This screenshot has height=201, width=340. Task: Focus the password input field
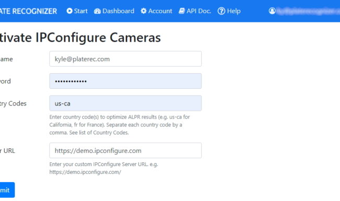click(x=126, y=81)
